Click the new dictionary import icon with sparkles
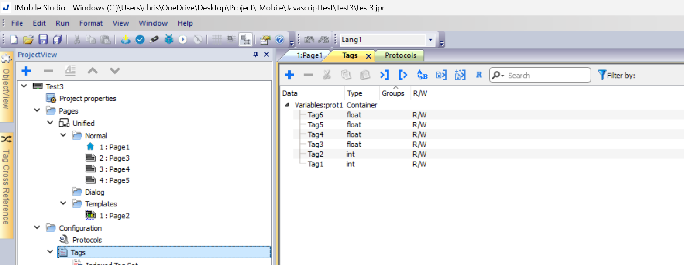 coord(460,75)
